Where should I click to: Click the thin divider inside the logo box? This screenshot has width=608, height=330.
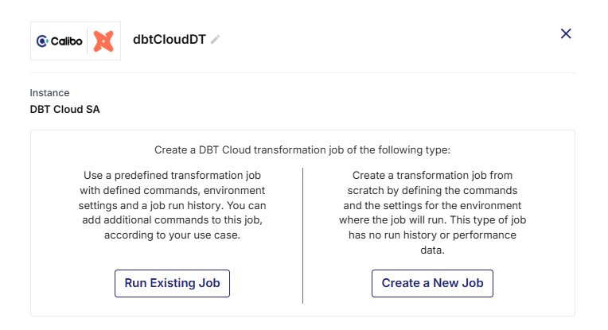(x=88, y=41)
